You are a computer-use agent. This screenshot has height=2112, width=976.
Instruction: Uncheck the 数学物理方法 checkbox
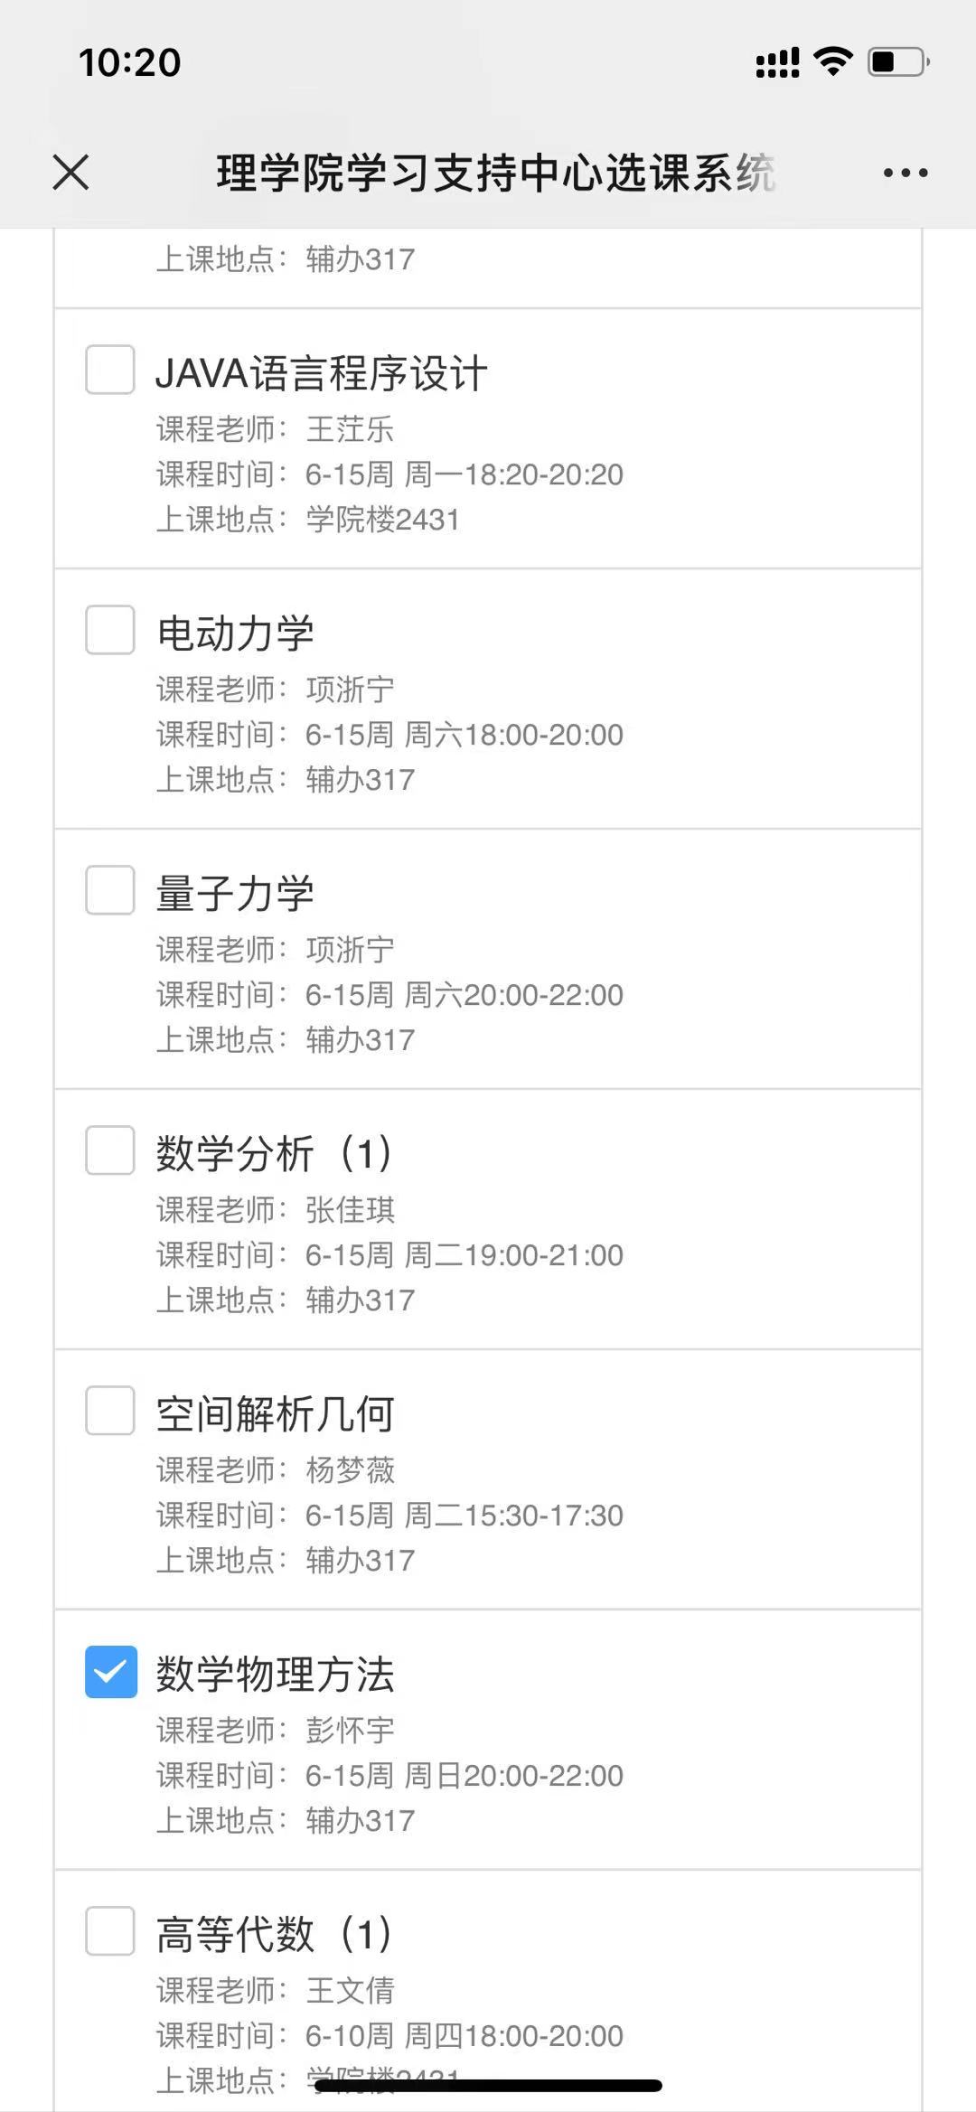pyautogui.click(x=110, y=1672)
